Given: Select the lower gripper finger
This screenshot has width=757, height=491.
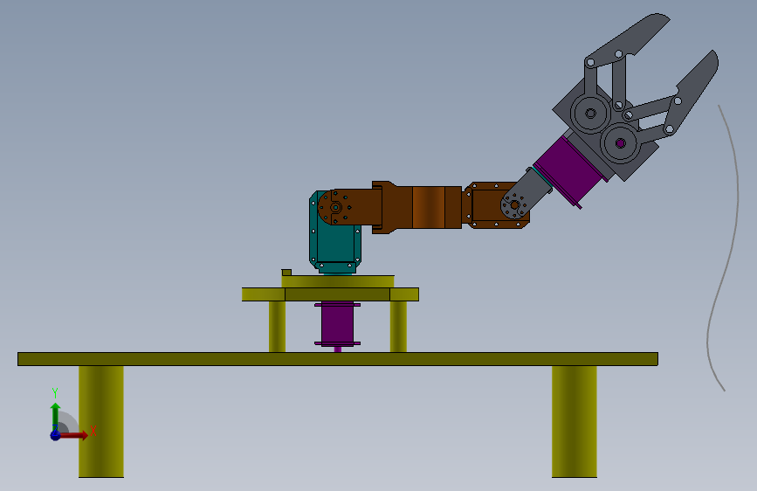Looking at the screenshot, I should coord(691,93).
